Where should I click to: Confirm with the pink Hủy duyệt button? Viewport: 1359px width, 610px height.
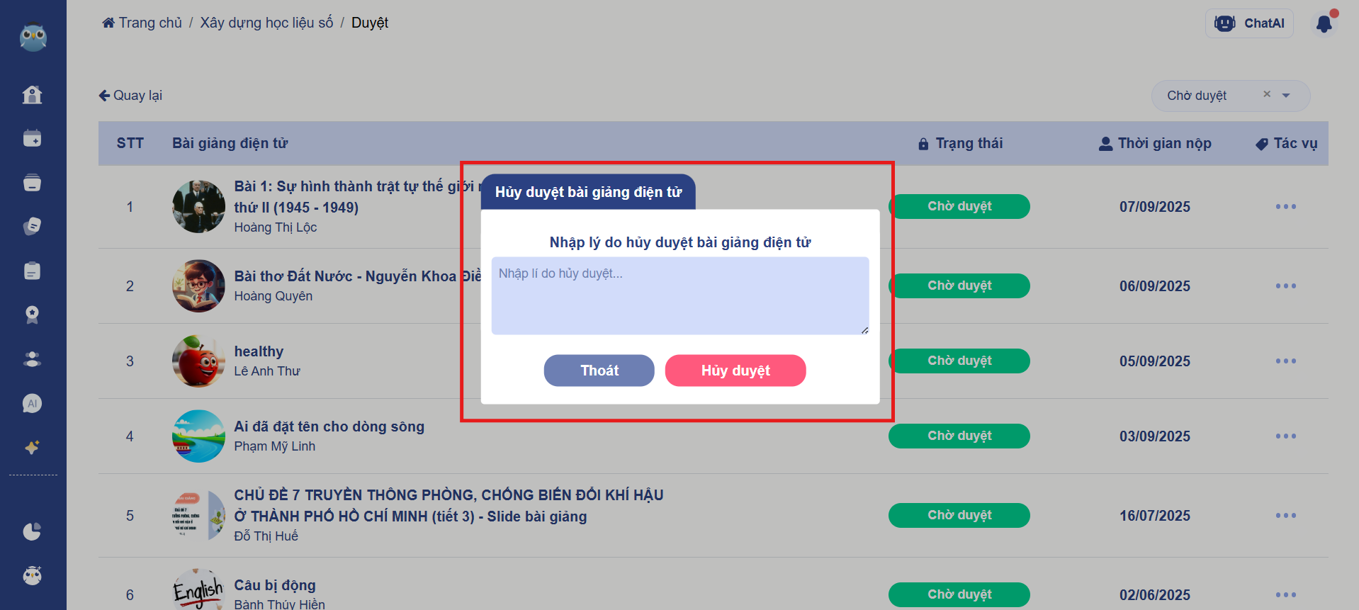(735, 371)
